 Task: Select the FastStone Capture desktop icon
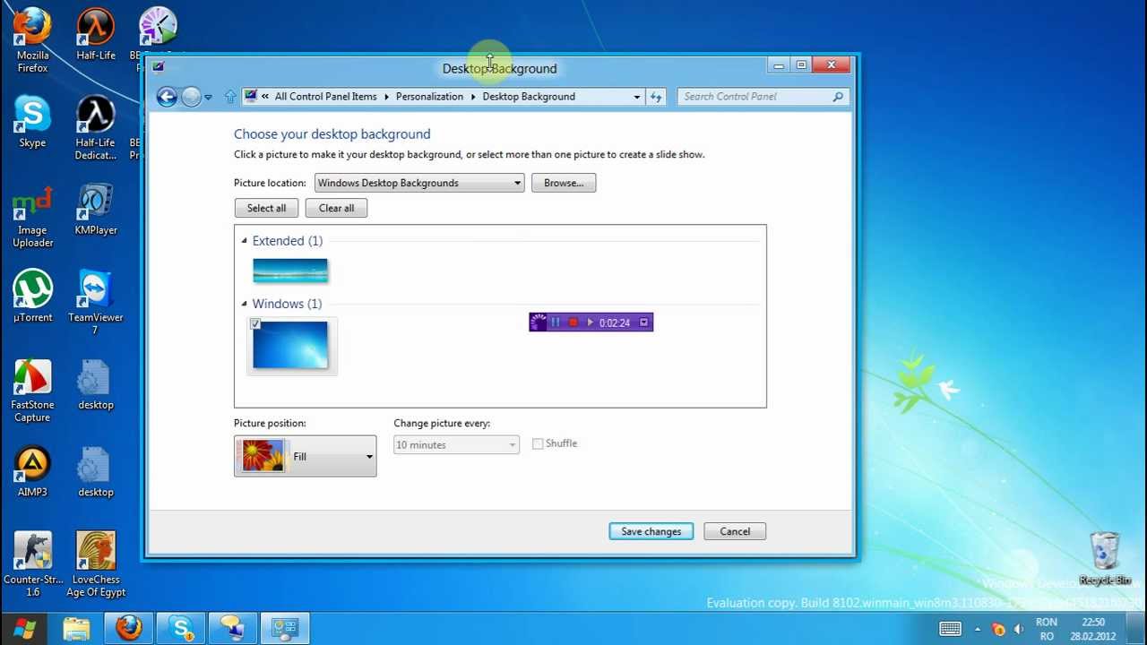32,391
